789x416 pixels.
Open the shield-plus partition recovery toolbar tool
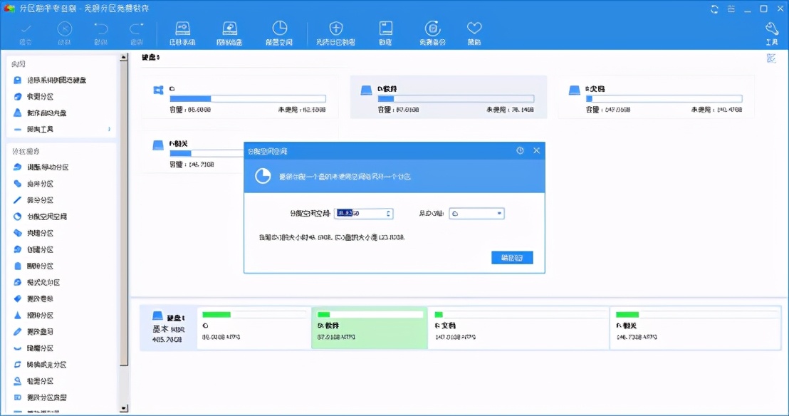click(335, 33)
